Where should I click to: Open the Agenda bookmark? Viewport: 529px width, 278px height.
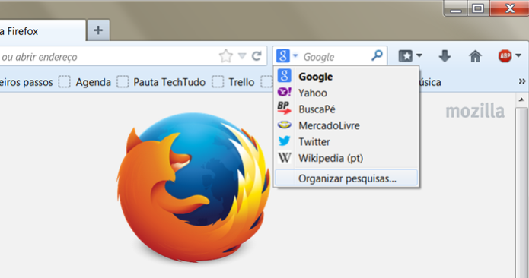point(84,82)
